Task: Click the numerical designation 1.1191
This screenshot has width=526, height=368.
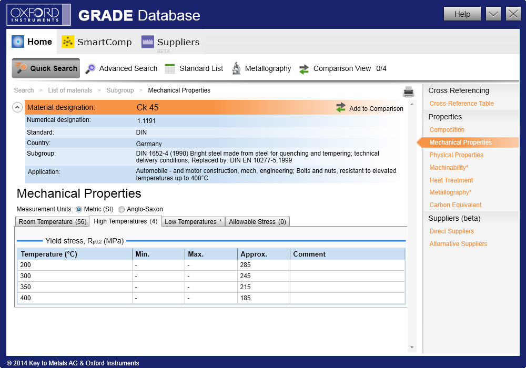Action: [146, 121]
